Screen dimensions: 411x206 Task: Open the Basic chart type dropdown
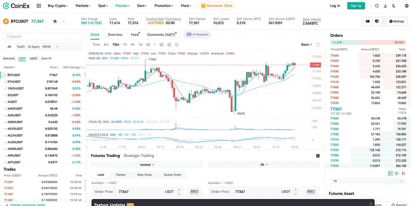(x=306, y=45)
